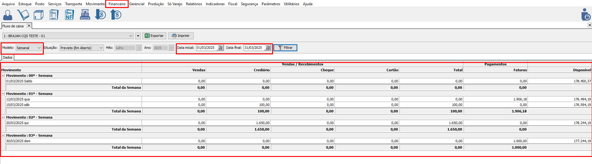Image resolution: width=592 pixels, height=164 pixels.
Task: Select the Dados tab
Action: click(8, 57)
